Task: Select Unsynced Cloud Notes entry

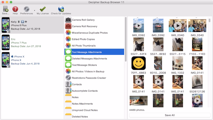Action: (94, 110)
